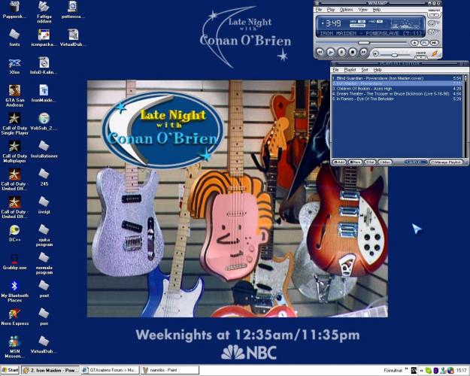Expand the config drawer at Winamp bottom
470x376 pixels.
[x=421, y=57]
